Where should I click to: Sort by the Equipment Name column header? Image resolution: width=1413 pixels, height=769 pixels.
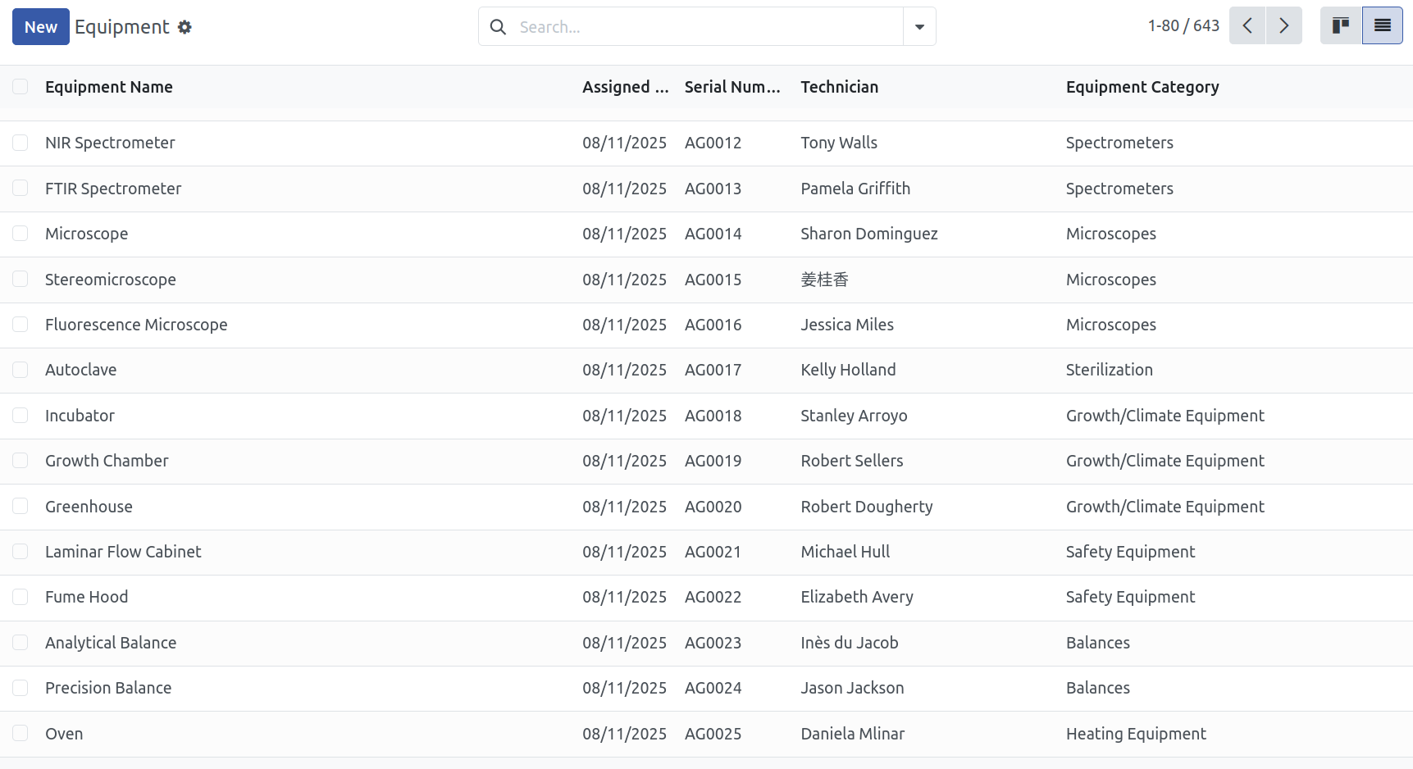[109, 87]
